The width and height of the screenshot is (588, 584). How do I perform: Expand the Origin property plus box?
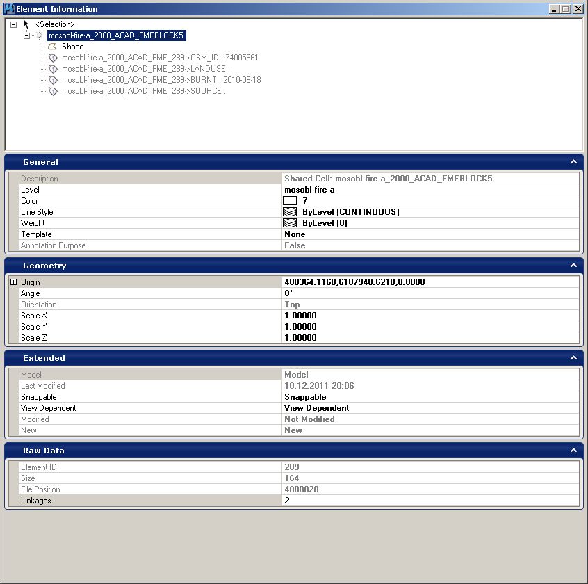click(14, 282)
